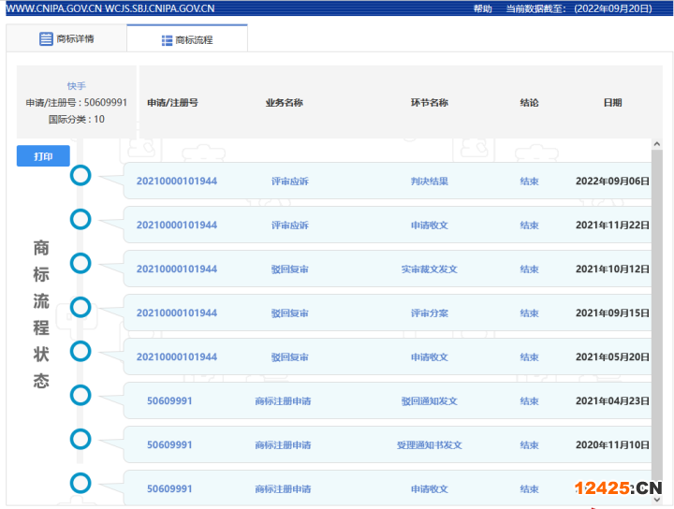Open the 帮助 help link
The image size is (674, 509).
pyautogui.click(x=482, y=8)
